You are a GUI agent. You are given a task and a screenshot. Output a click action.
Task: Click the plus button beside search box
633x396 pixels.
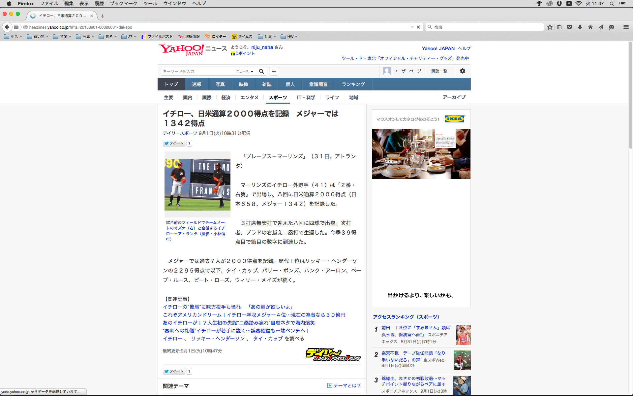(274, 71)
